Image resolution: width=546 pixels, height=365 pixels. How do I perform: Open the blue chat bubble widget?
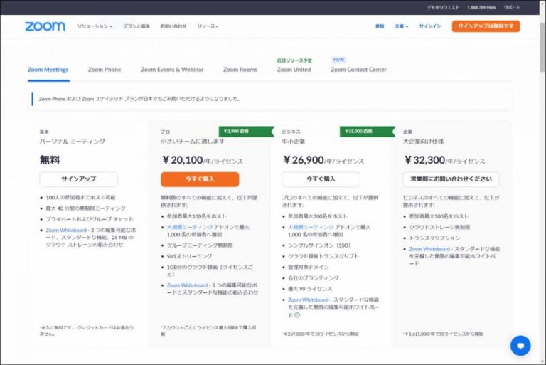pyautogui.click(x=520, y=345)
